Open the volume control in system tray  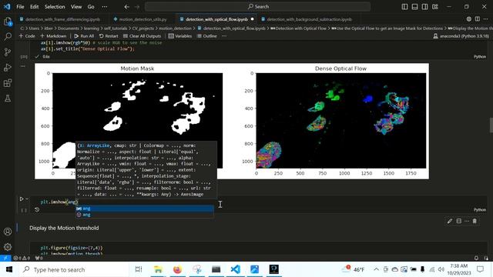441,269
